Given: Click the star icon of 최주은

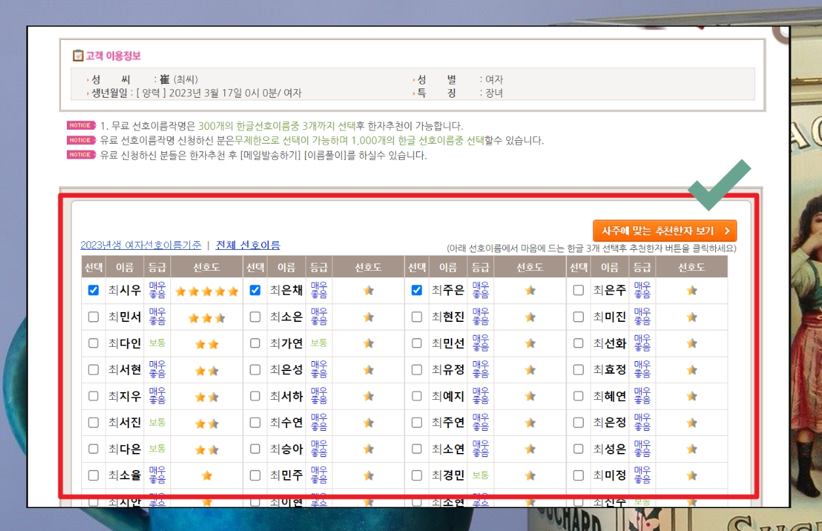Looking at the screenshot, I should [530, 291].
